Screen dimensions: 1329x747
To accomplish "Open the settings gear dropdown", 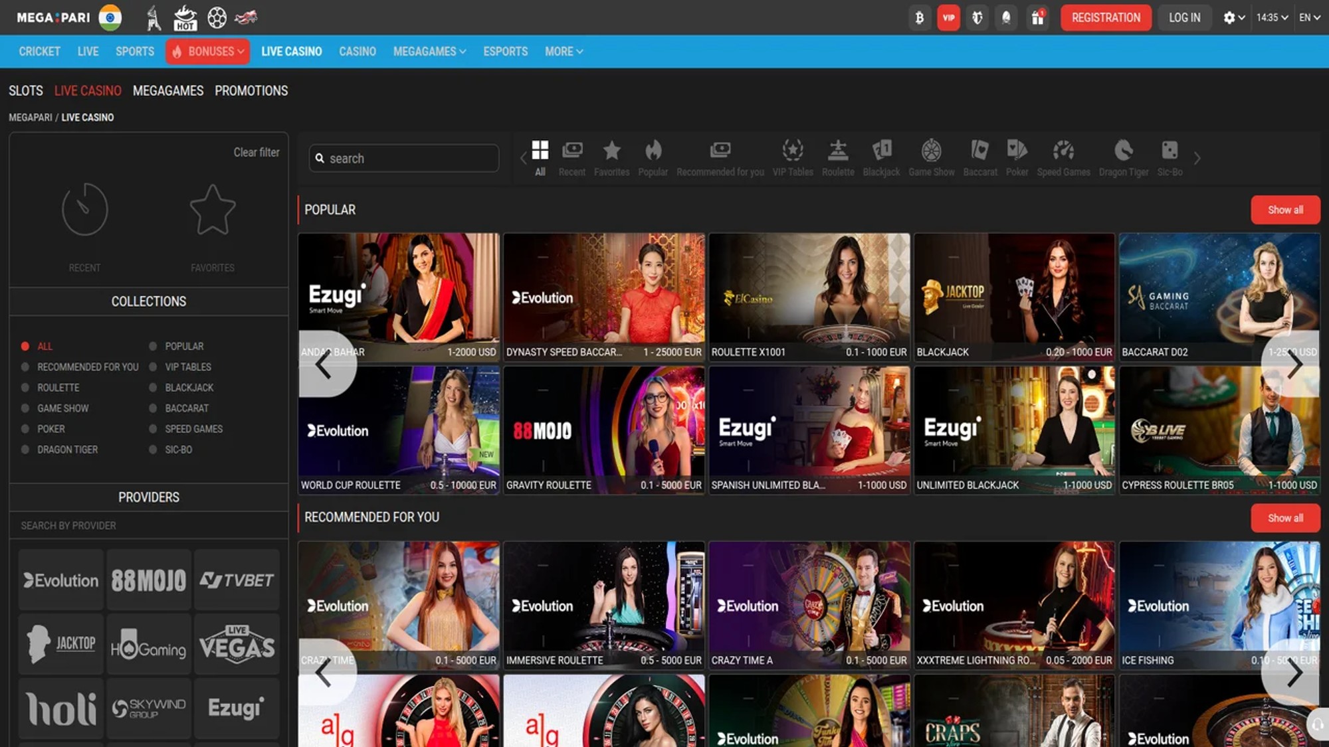I will [x=1234, y=18].
